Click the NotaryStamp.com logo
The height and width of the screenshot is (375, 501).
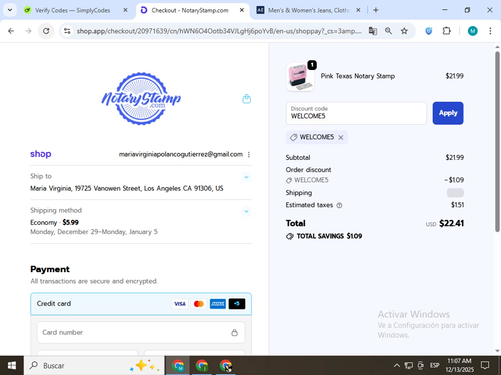tap(141, 99)
